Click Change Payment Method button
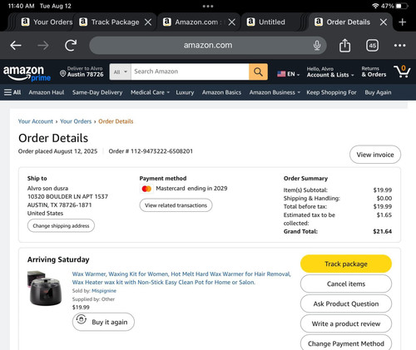Image resolution: width=416 pixels, height=350 pixels. coord(346,343)
